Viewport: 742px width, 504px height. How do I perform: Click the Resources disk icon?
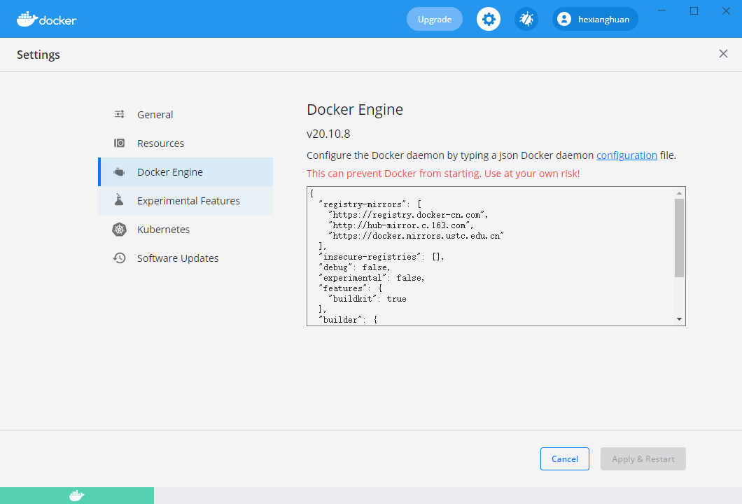(119, 143)
